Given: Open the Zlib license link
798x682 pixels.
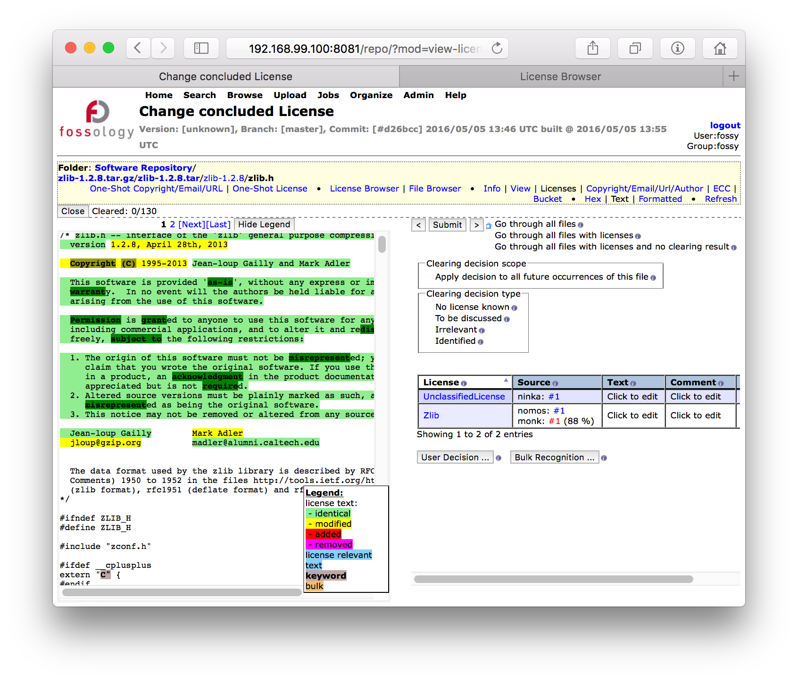Looking at the screenshot, I should pyautogui.click(x=431, y=416).
